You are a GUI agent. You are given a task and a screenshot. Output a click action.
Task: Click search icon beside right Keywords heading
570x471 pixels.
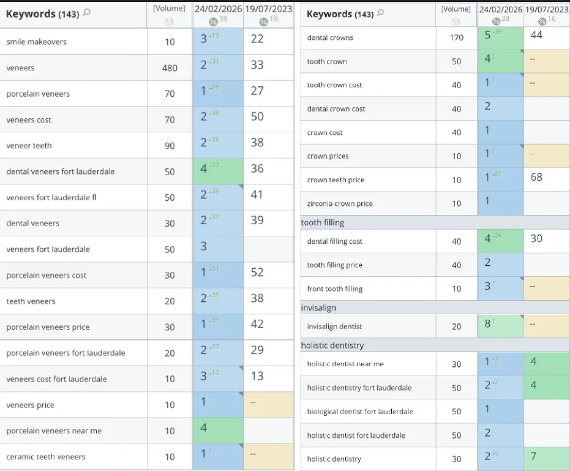(x=380, y=13)
